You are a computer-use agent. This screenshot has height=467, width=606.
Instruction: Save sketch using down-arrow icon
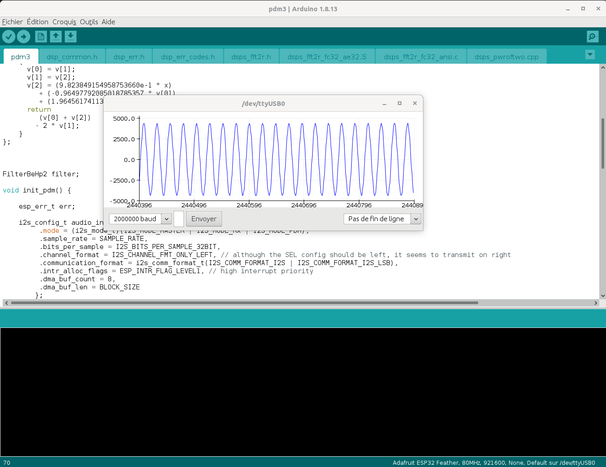(70, 36)
